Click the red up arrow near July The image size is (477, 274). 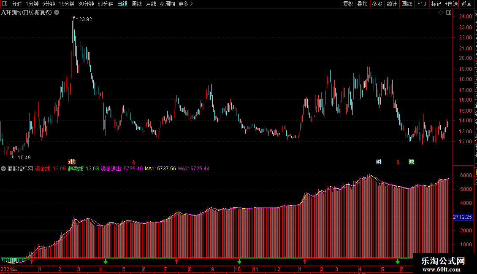[x=176, y=261]
